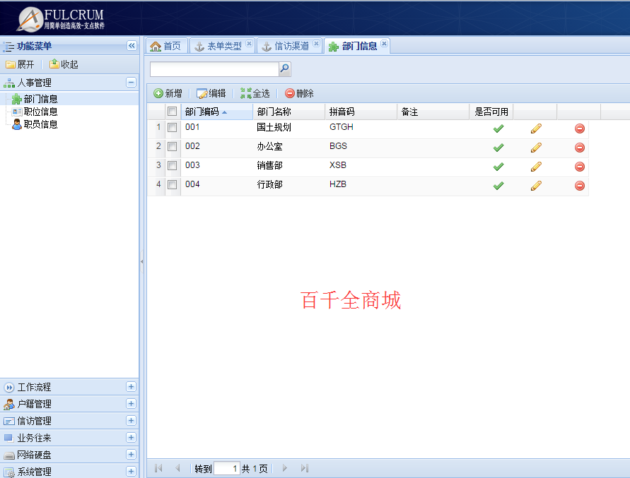630x478 pixels.
Task: Close the 部门信息 tab
Action: [385, 43]
